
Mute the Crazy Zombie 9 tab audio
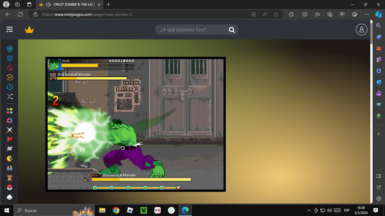pos(48,4)
